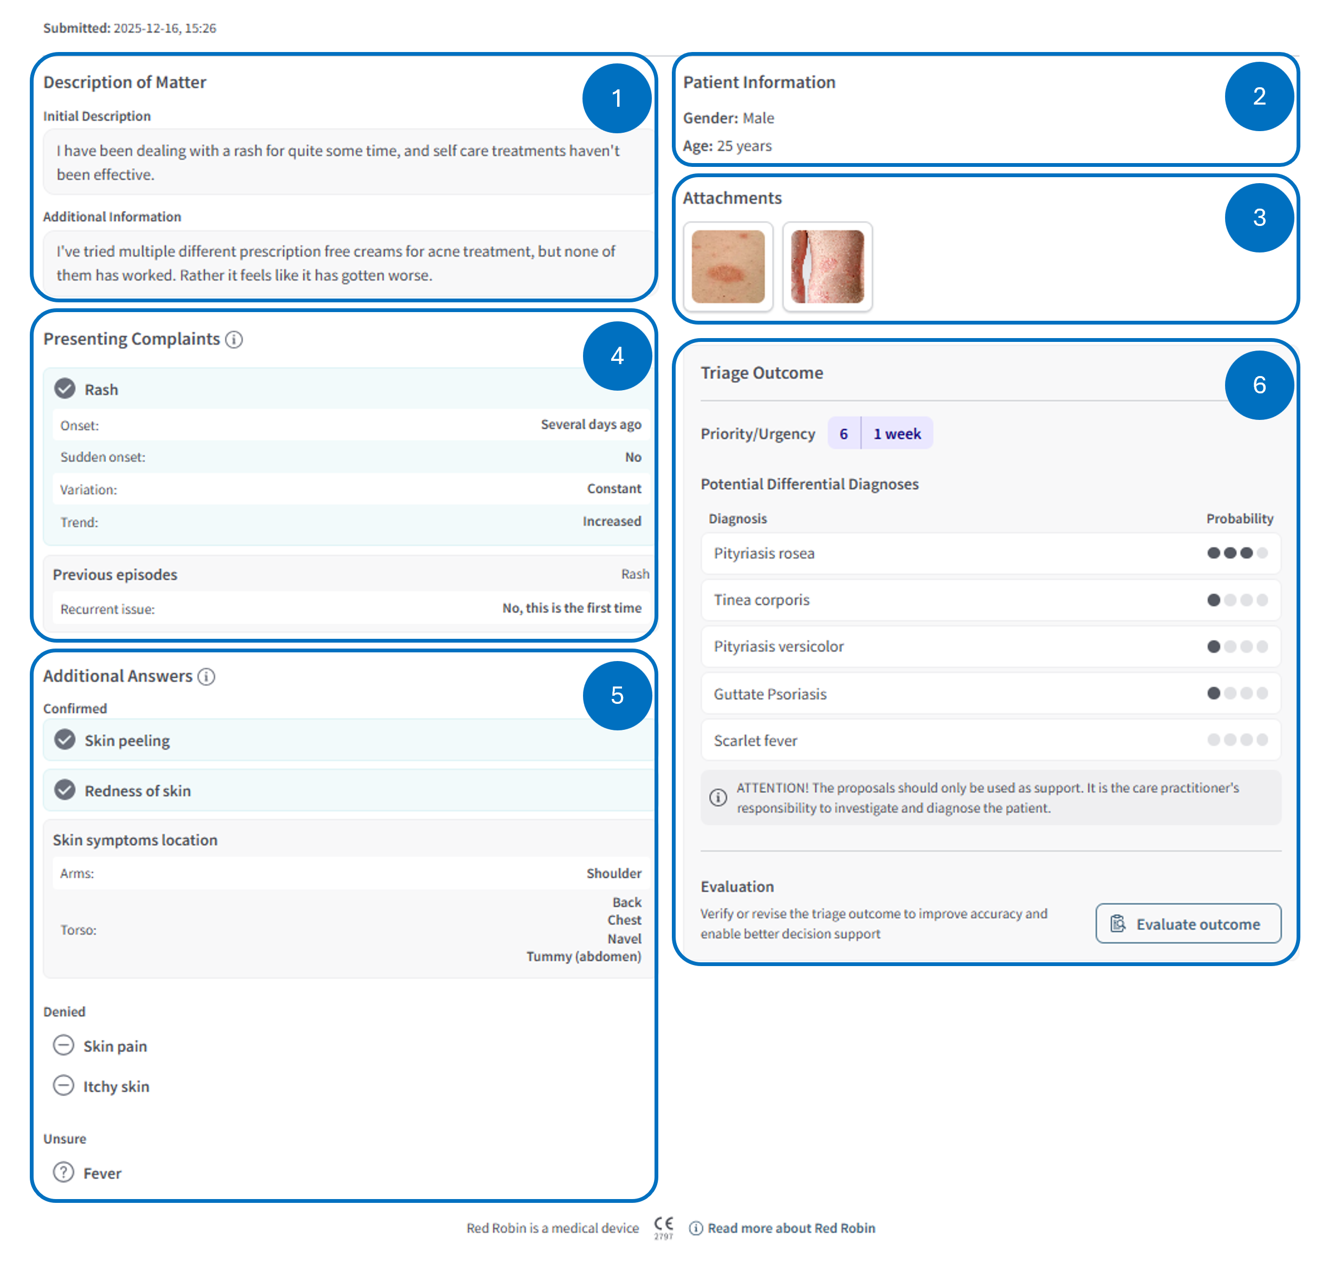The image size is (1341, 1263).
Task: Click the Itchy skin minus icon
Action: click(x=63, y=1086)
